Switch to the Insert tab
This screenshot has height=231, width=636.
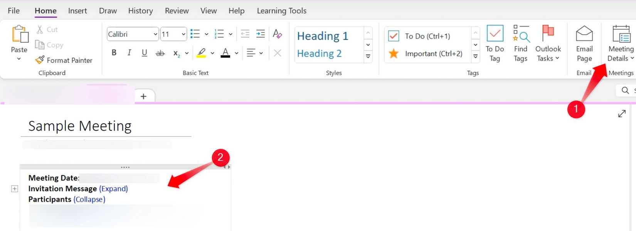77,11
